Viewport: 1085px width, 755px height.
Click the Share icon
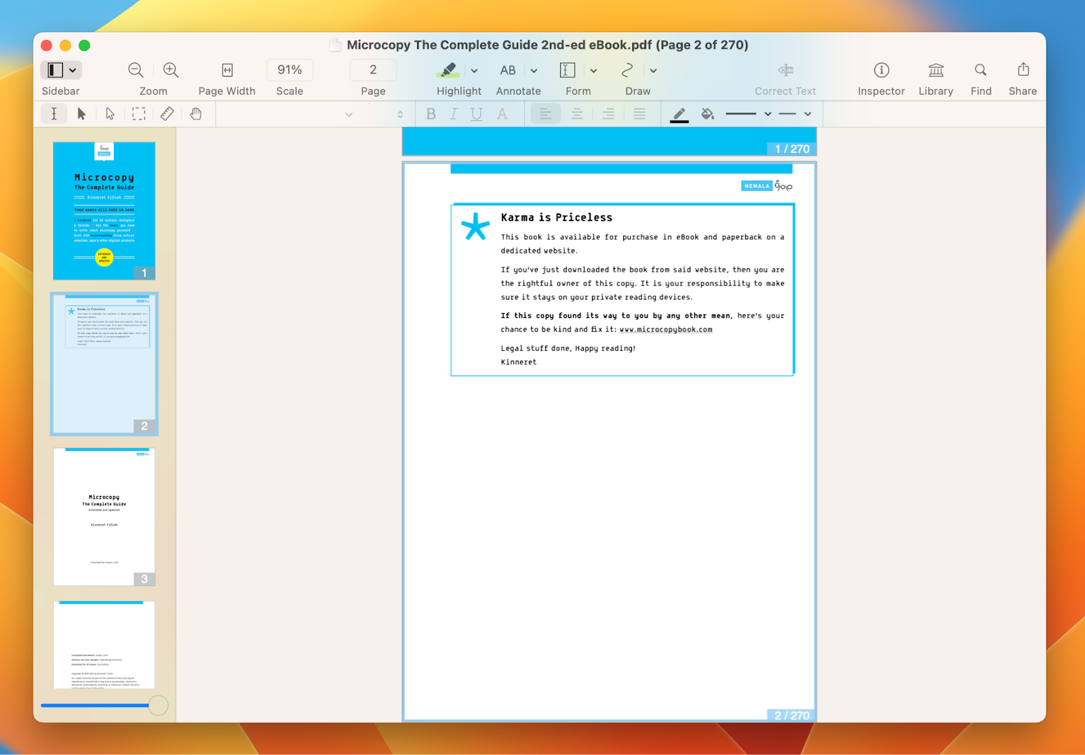click(1023, 69)
